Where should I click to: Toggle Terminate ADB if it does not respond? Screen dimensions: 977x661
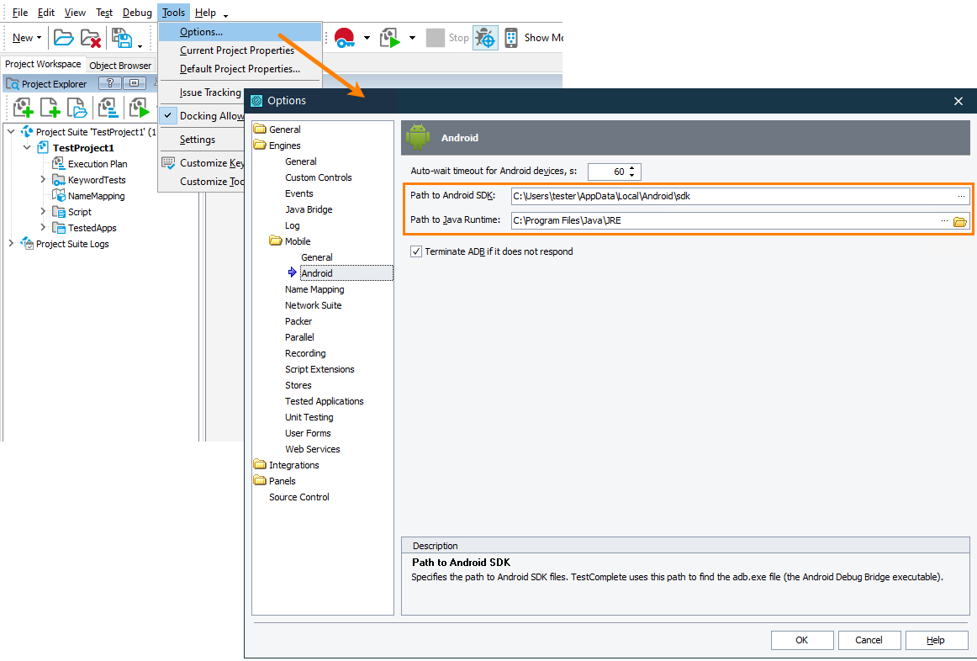[416, 251]
